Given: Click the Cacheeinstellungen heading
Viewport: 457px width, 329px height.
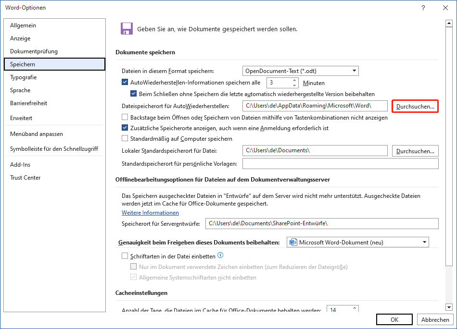Looking at the screenshot, I should [x=141, y=293].
